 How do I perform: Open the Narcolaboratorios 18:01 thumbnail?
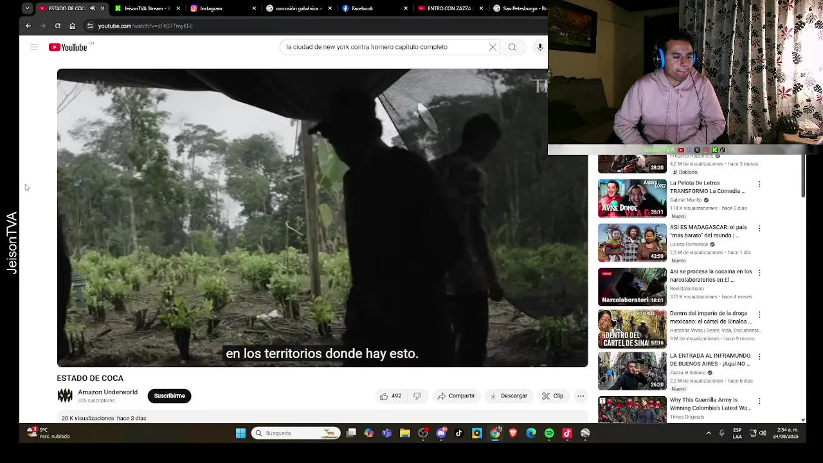click(632, 287)
